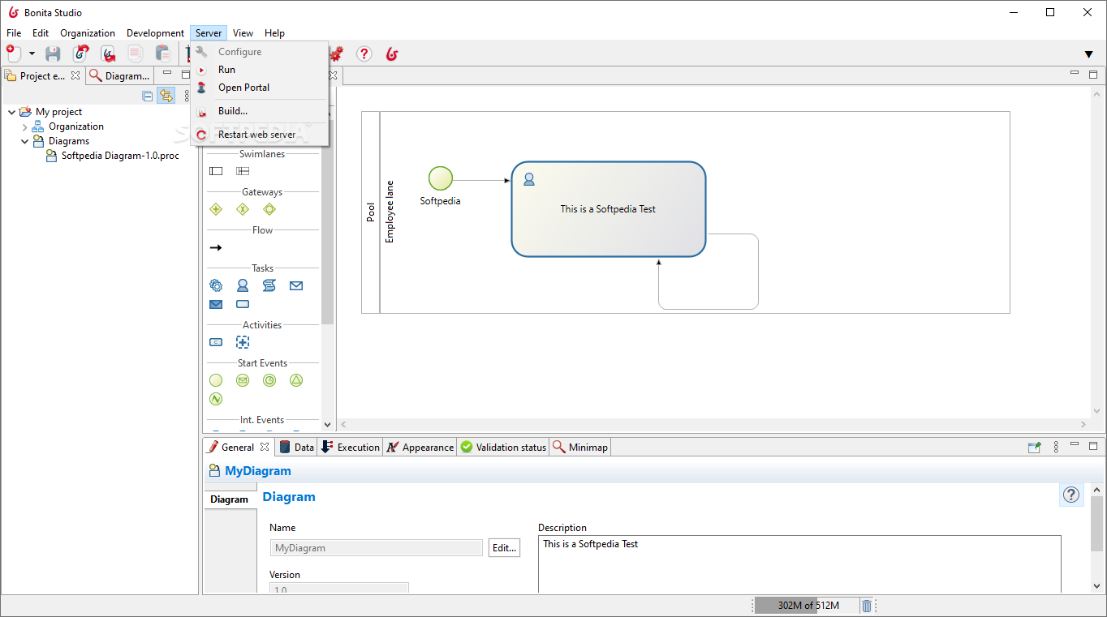Select the Receive task envelope palette tool

tap(296, 285)
